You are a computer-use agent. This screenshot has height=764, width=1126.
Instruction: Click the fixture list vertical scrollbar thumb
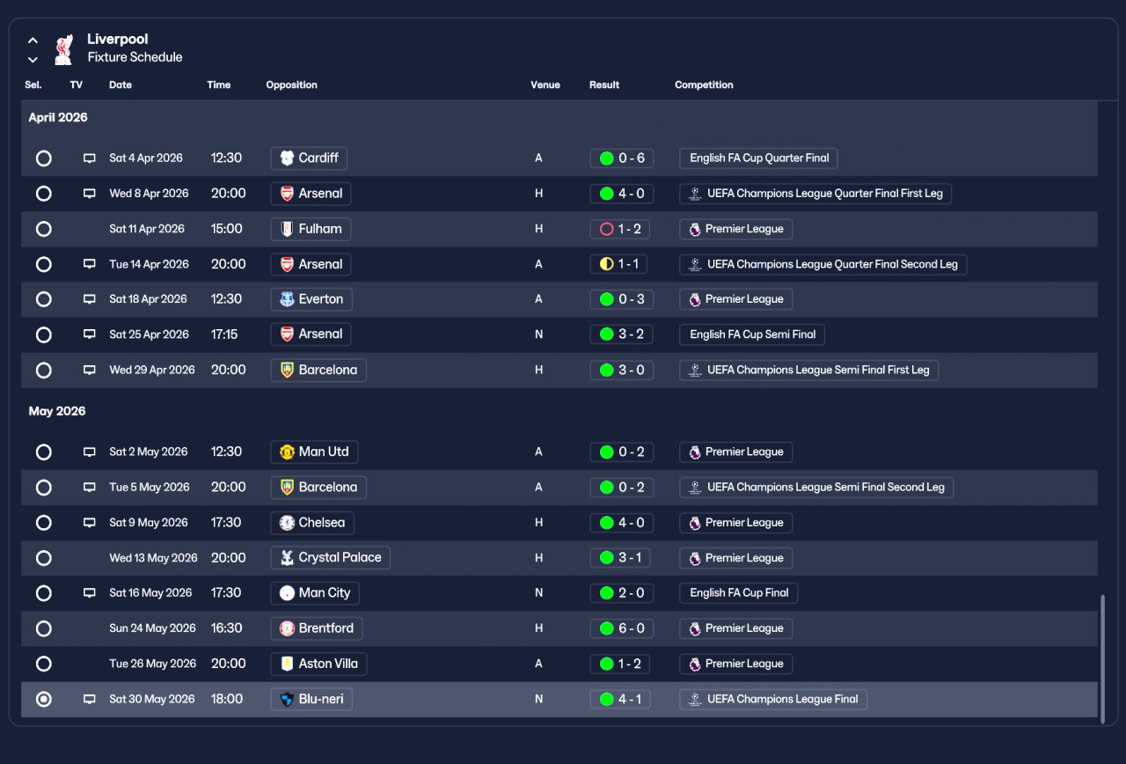coord(1102,658)
